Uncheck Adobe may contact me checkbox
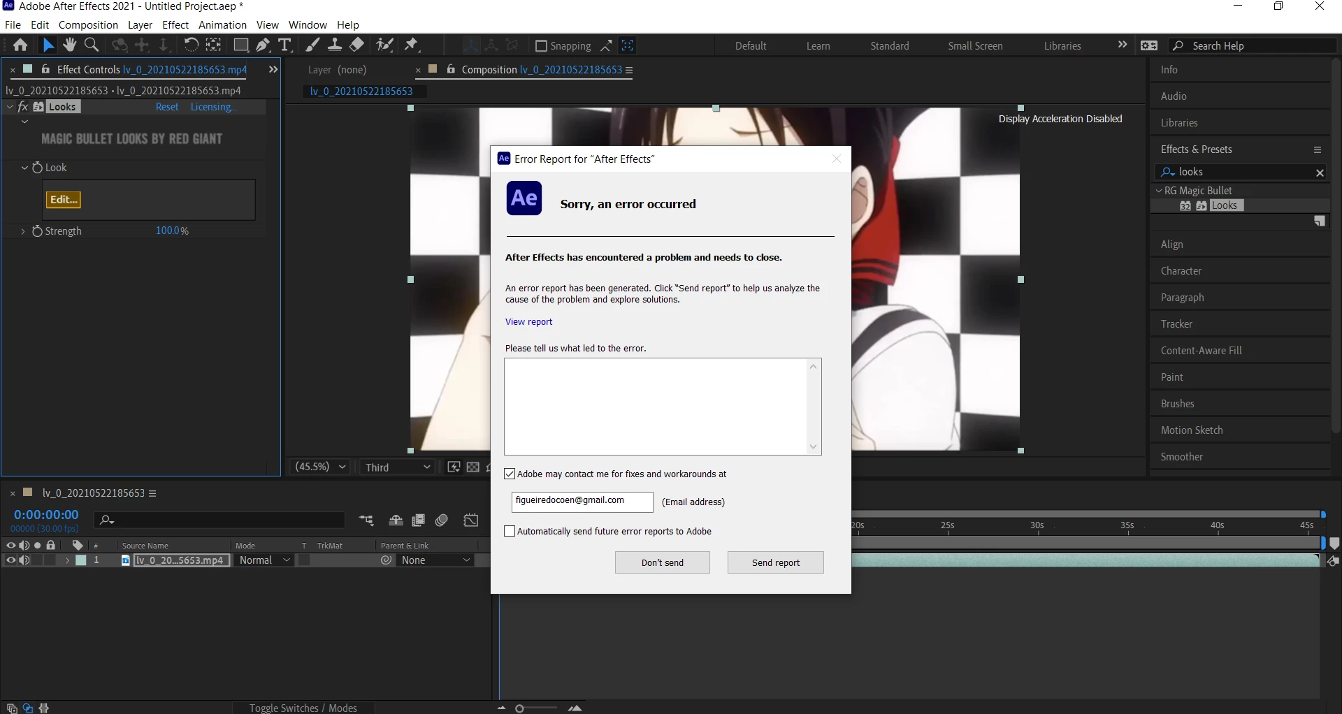Viewport: 1342px width, 714px height. pyautogui.click(x=510, y=474)
